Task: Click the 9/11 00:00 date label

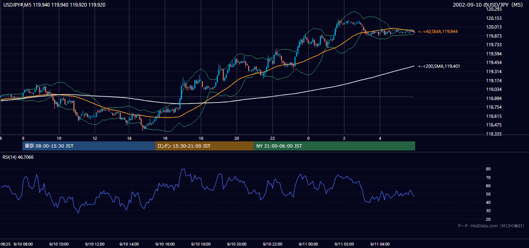Action: click(308, 244)
